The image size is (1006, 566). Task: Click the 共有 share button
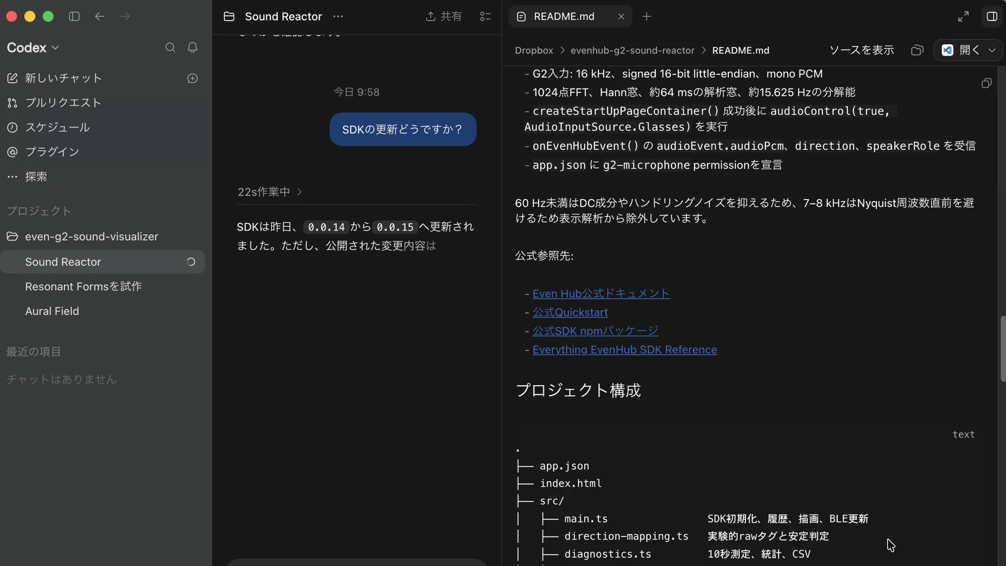click(444, 16)
